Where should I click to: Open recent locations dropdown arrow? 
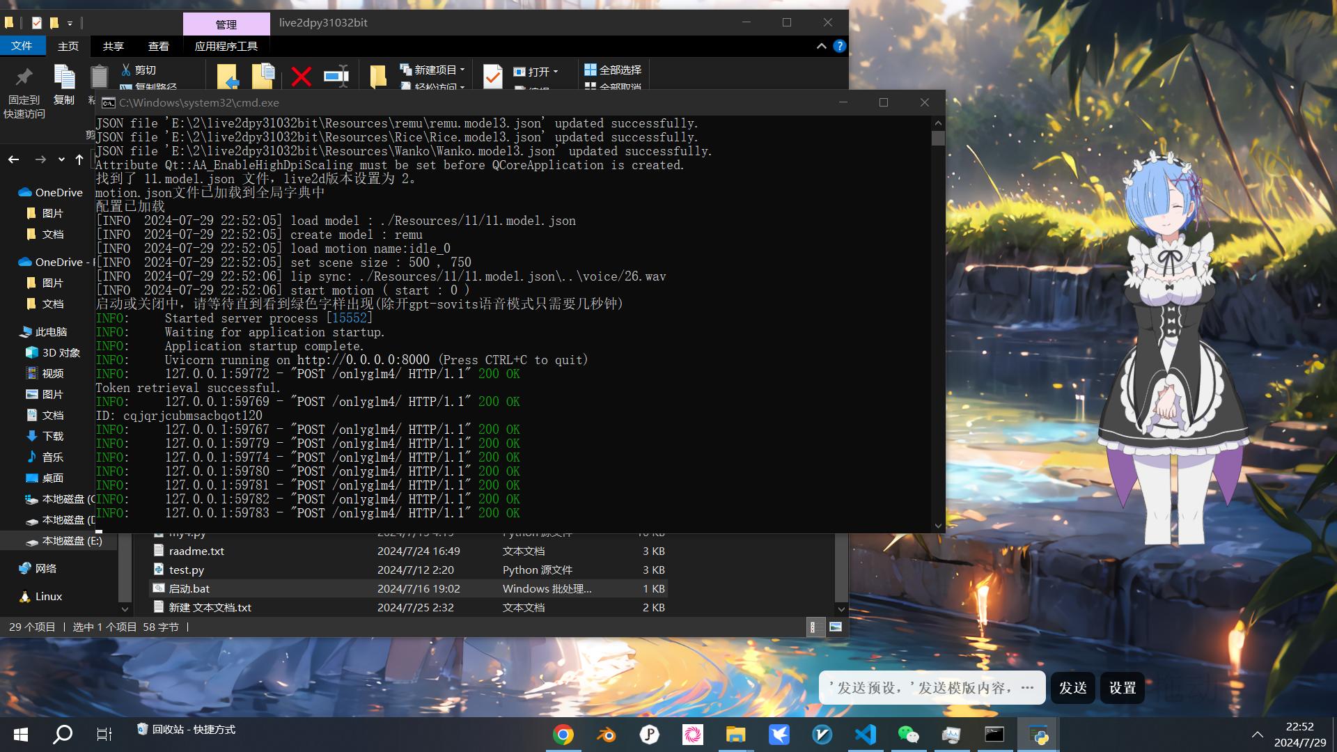pyautogui.click(x=61, y=159)
